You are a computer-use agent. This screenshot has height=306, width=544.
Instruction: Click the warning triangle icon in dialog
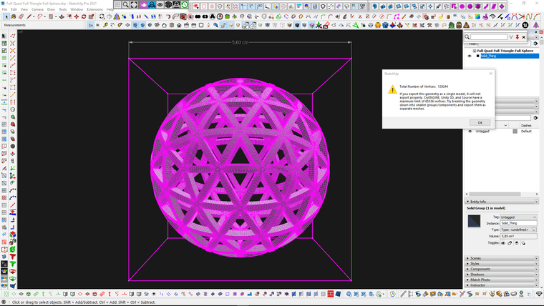pyautogui.click(x=392, y=90)
